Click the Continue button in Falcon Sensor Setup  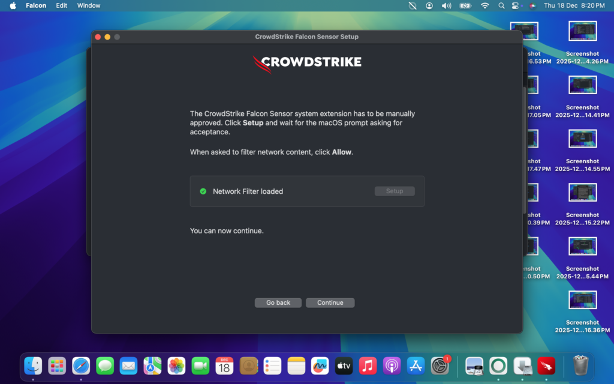330,302
